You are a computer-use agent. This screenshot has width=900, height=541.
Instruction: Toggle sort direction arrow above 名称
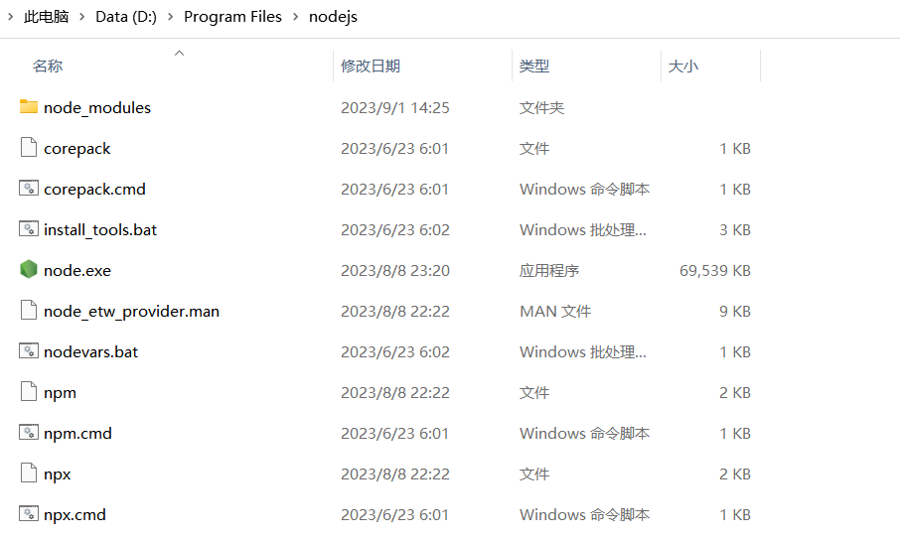[x=179, y=53]
